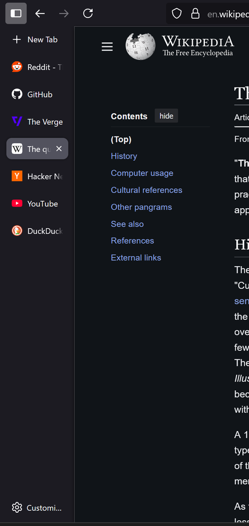Click the Wikipedia W favicon in sidebar
This screenshot has width=249, height=526.
coord(17,149)
